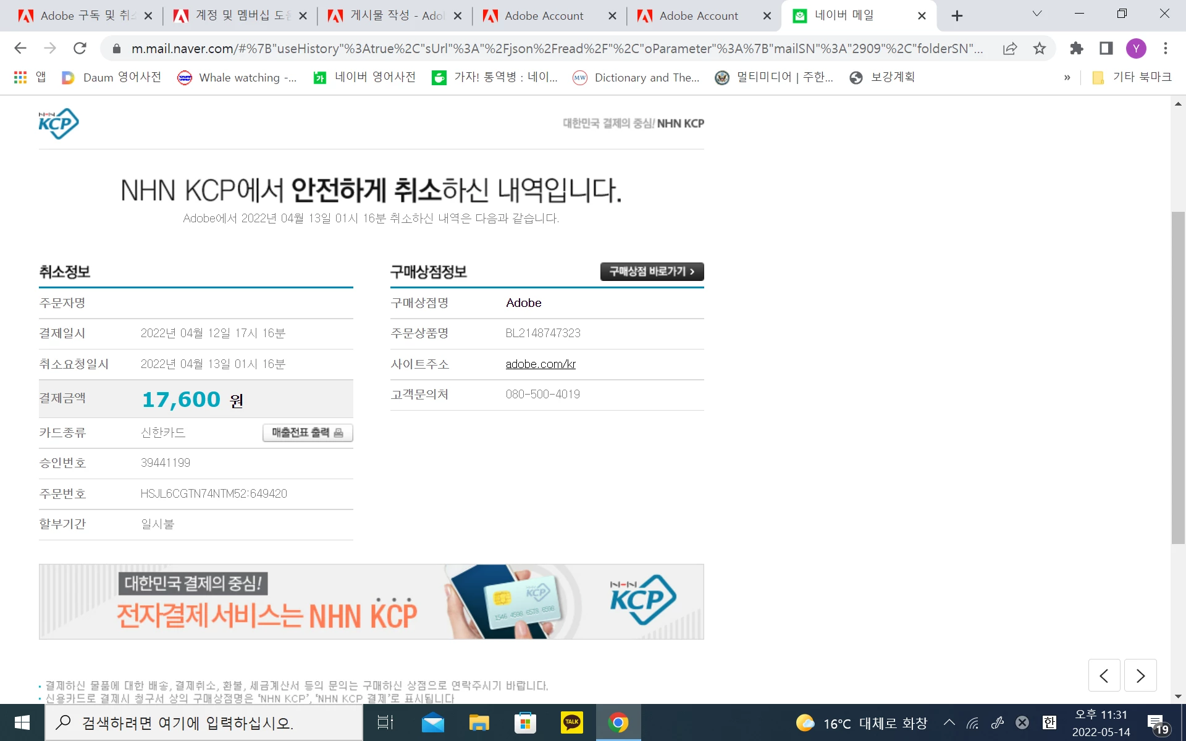Click the NHN KCP logo at top
Image resolution: width=1186 pixels, height=741 pixels.
pos(59,124)
